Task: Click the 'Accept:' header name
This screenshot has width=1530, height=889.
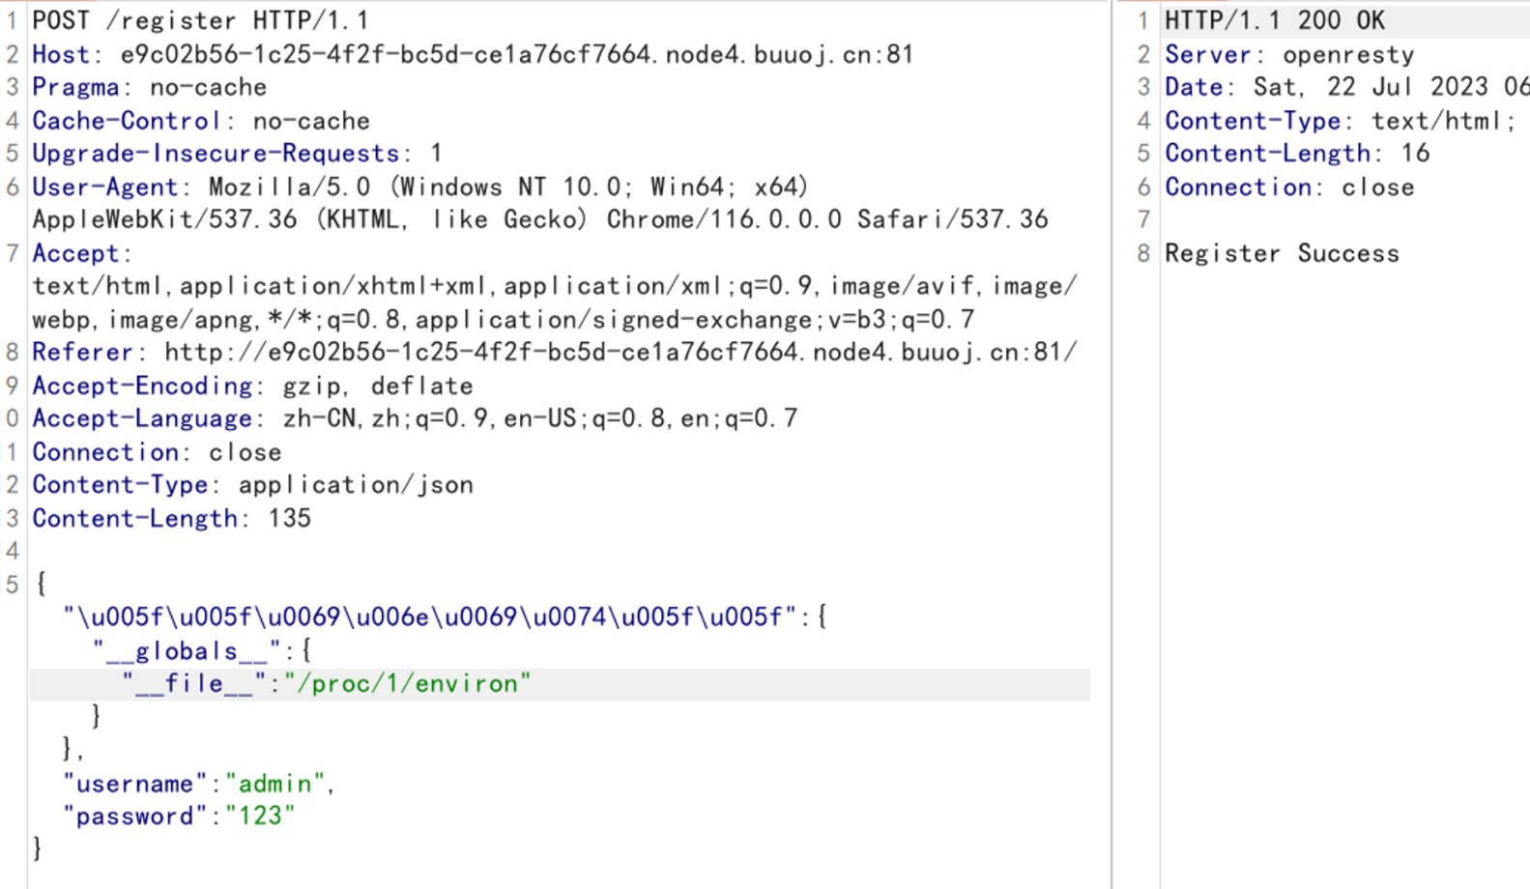Action: pyautogui.click(x=81, y=253)
